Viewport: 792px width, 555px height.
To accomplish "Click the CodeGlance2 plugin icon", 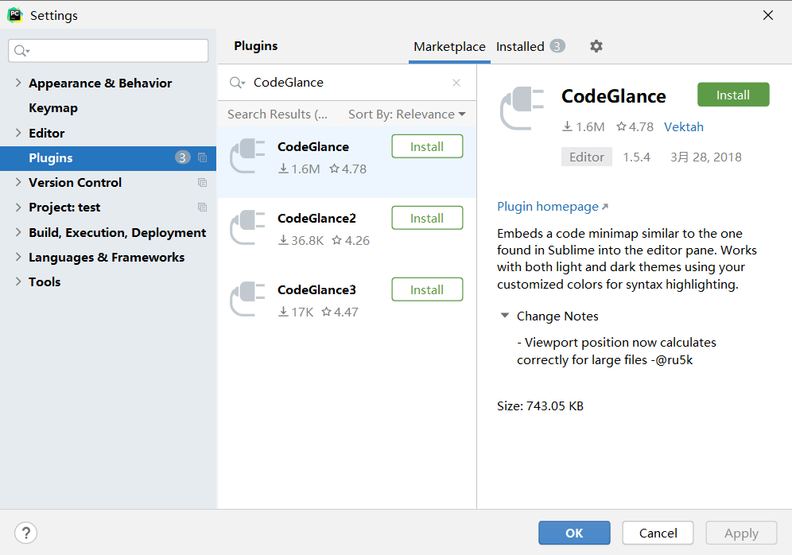I will click(247, 227).
